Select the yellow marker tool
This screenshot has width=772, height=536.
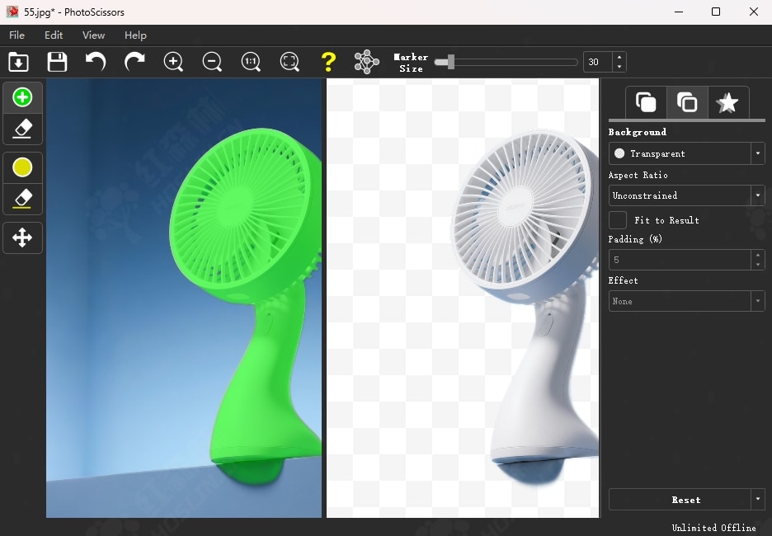tap(22, 167)
